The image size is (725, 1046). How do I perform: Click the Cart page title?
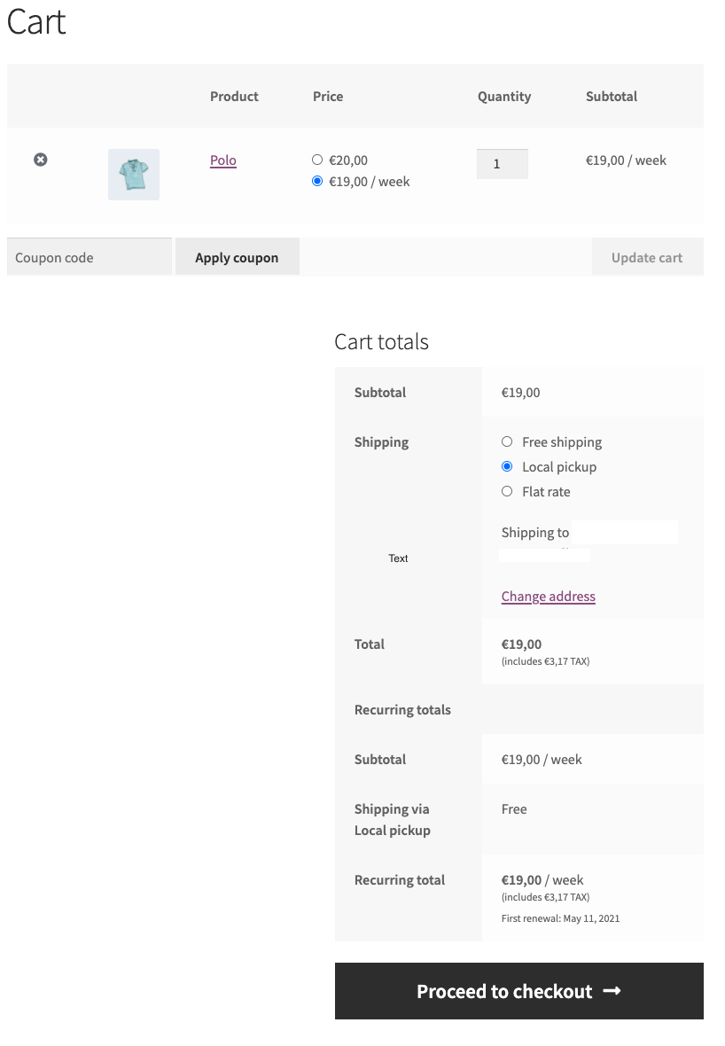point(35,23)
